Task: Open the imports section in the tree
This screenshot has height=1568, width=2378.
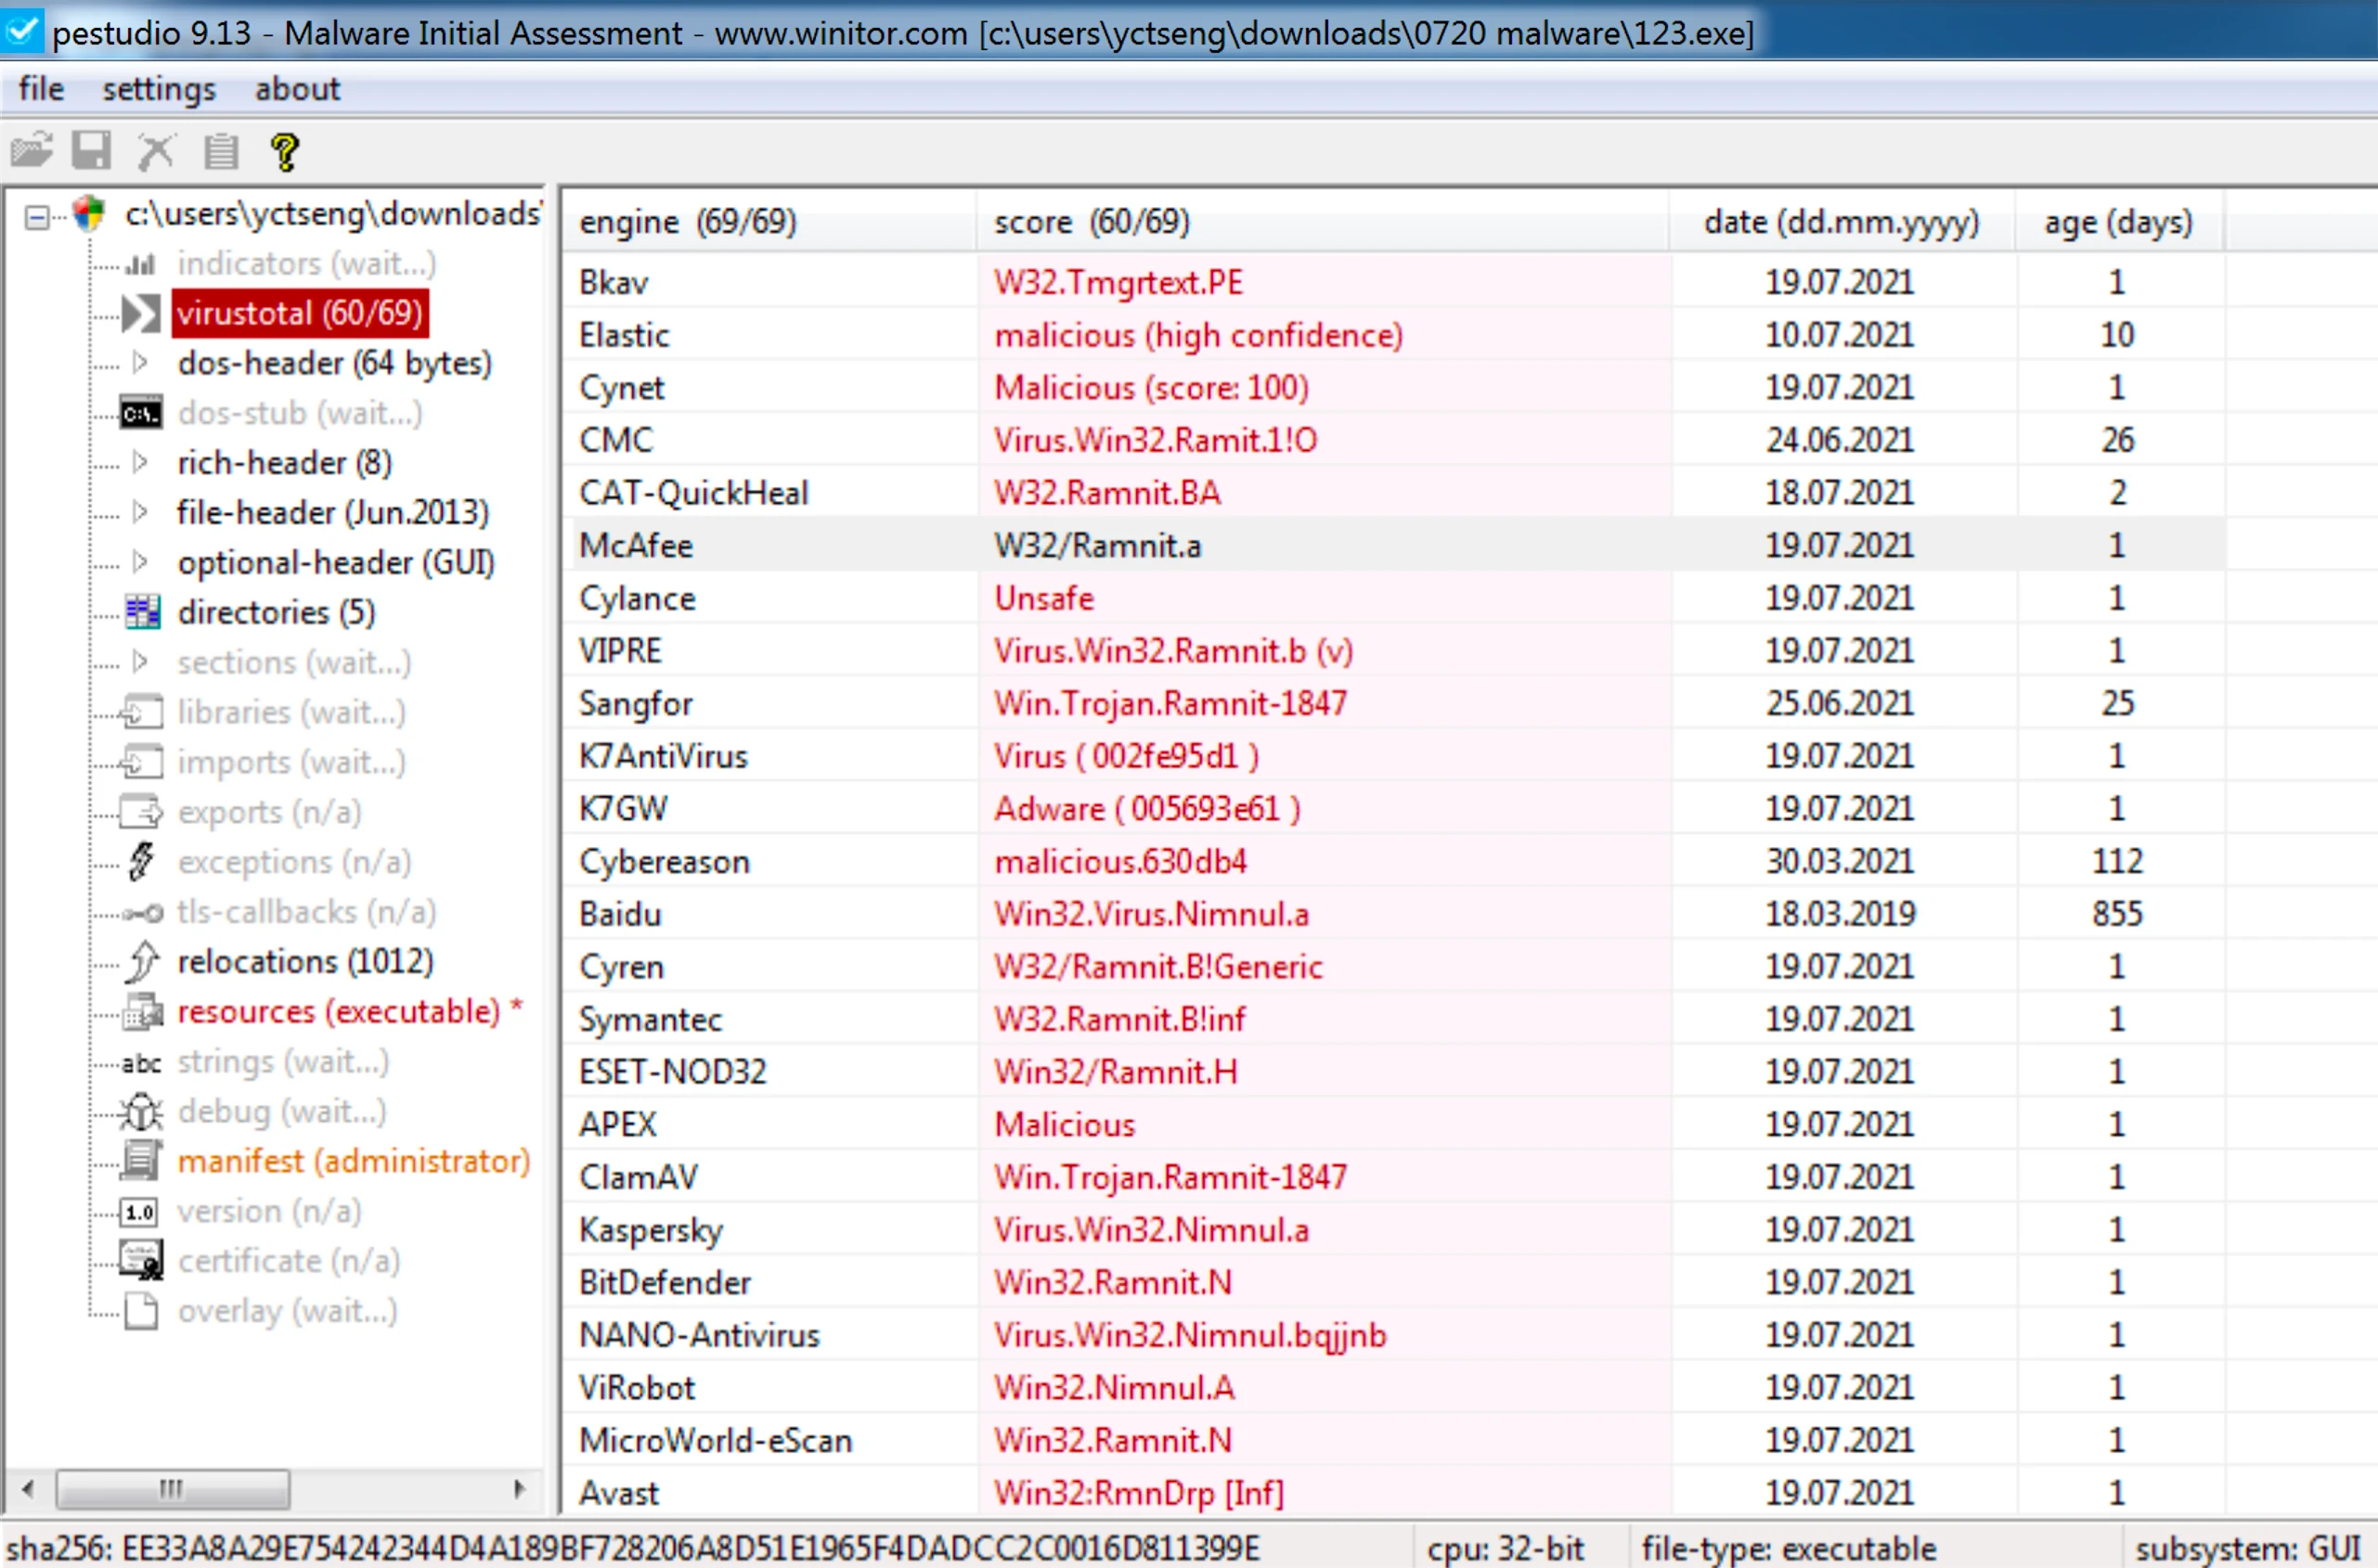Action: pos(291,761)
